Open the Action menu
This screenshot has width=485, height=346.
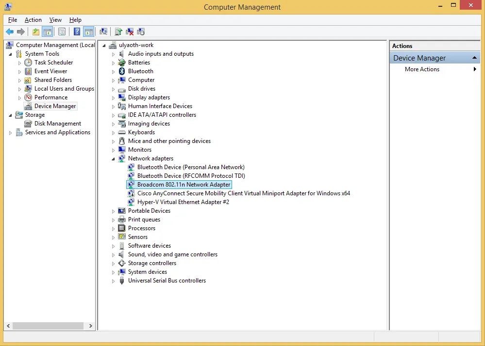pos(33,20)
